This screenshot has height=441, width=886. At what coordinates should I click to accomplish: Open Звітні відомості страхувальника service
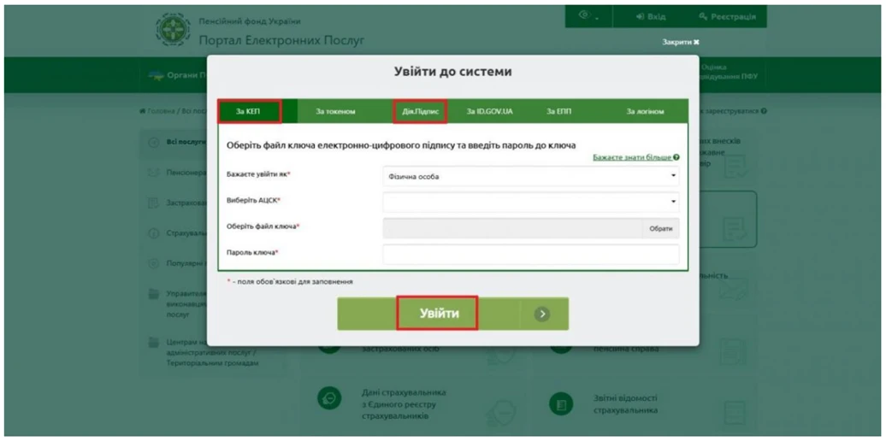pyautogui.click(x=625, y=404)
